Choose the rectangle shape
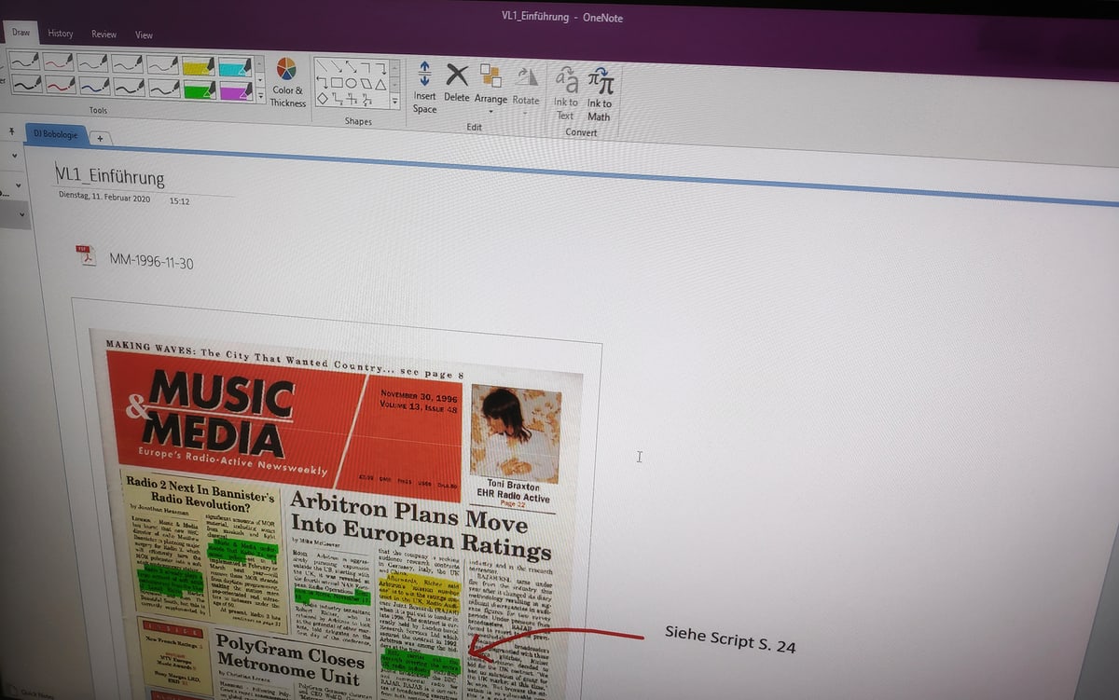The image size is (1119, 700). (x=337, y=82)
